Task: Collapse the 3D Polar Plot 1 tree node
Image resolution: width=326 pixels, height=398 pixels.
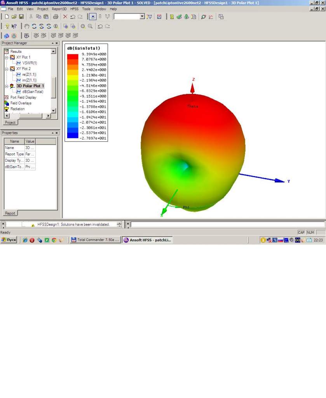Action: [7, 86]
